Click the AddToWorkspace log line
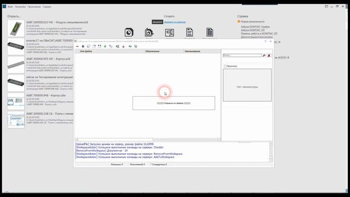Screen dimensions: 350x197 pyautogui.click(x=125, y=157)
